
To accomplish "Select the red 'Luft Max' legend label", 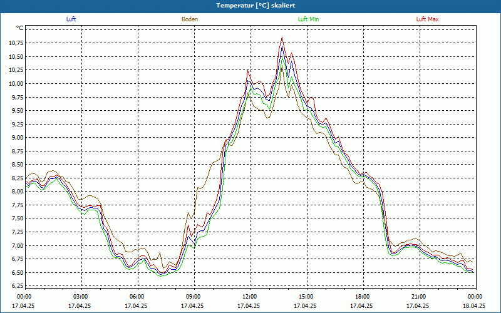I will tap(427, 19).
